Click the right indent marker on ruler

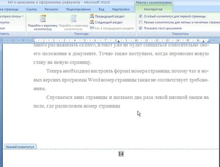(x=209, y=41)
